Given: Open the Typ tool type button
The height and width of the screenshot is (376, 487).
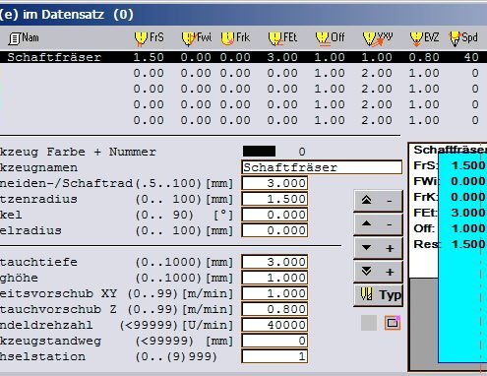Looking at the screenshot, I should click(378, 295).
